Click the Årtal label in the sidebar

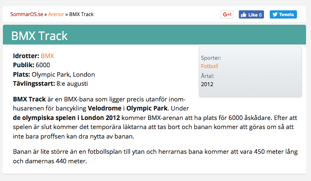[x=207, y=76]
